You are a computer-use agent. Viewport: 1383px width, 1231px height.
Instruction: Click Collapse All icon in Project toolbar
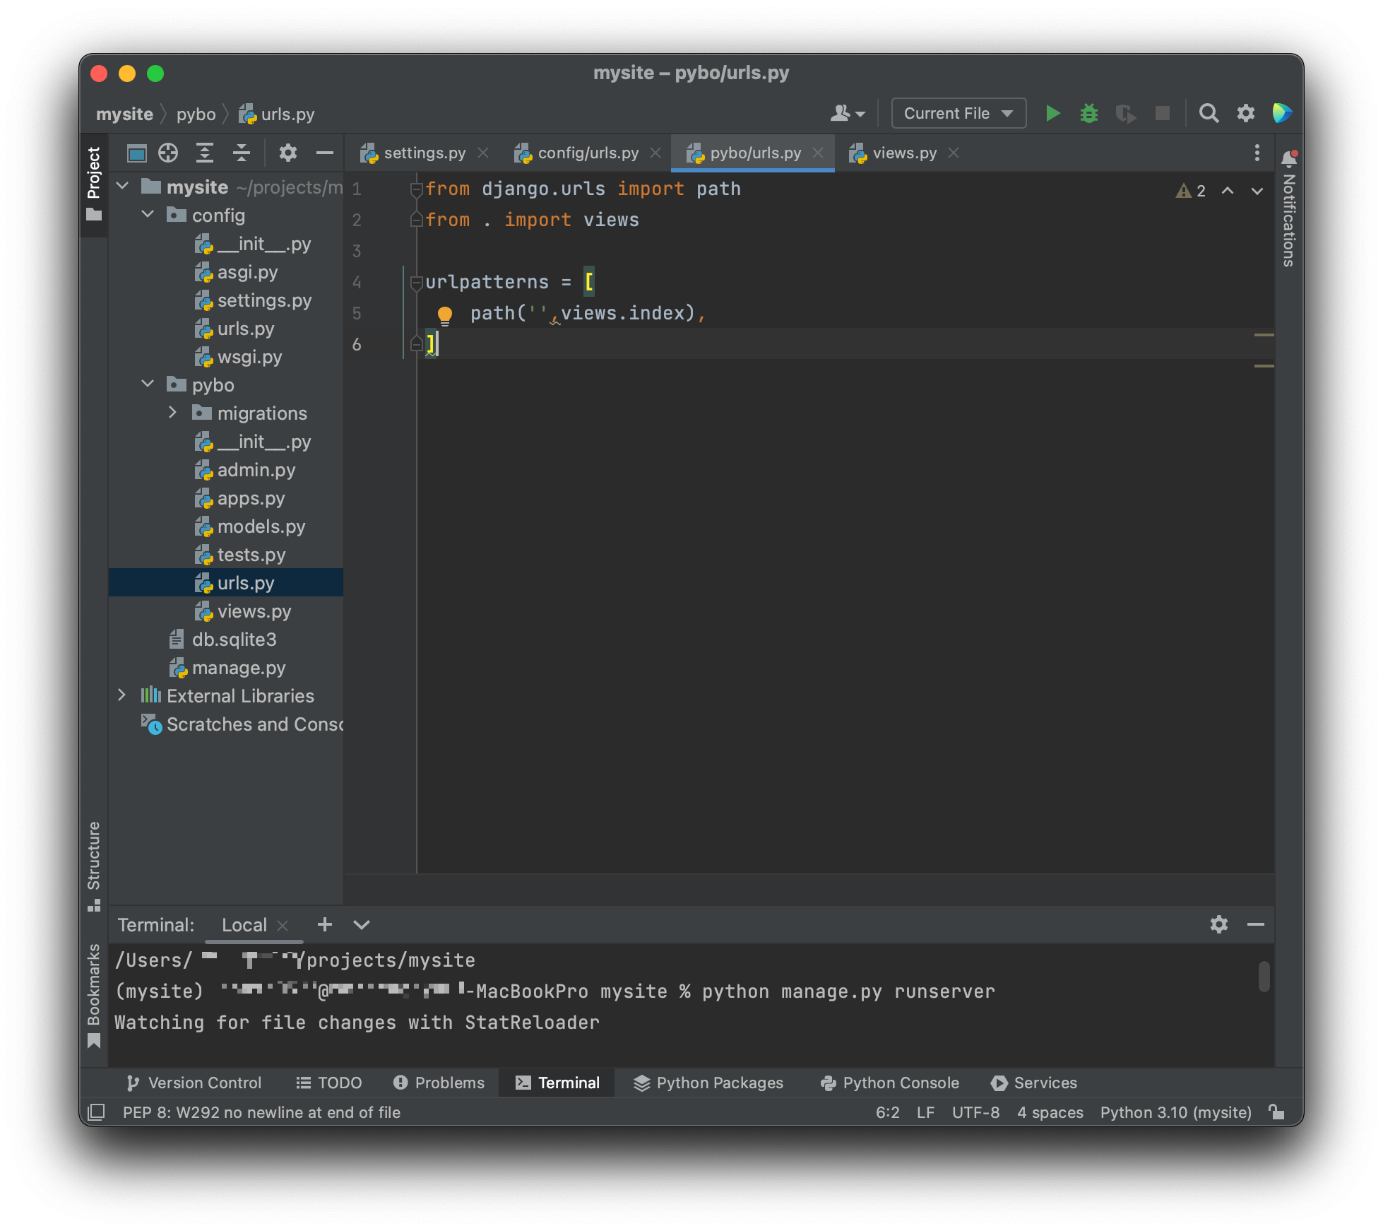click(242, 153)
